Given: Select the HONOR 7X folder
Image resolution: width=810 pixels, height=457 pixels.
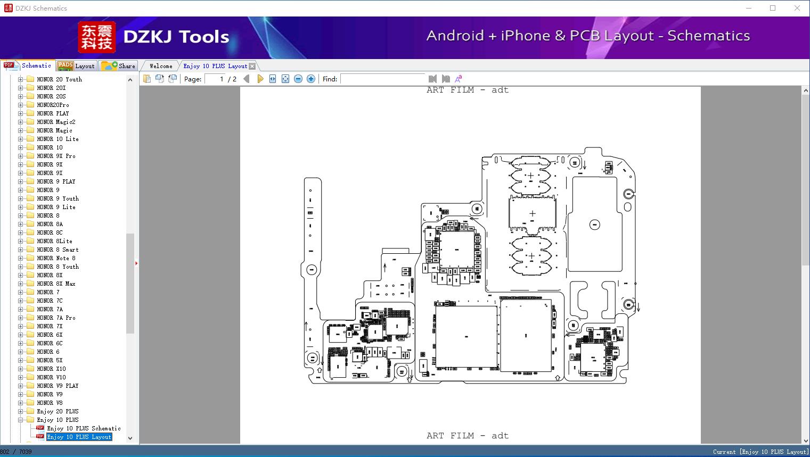Looking at the screenshot, I should point(50,326).
